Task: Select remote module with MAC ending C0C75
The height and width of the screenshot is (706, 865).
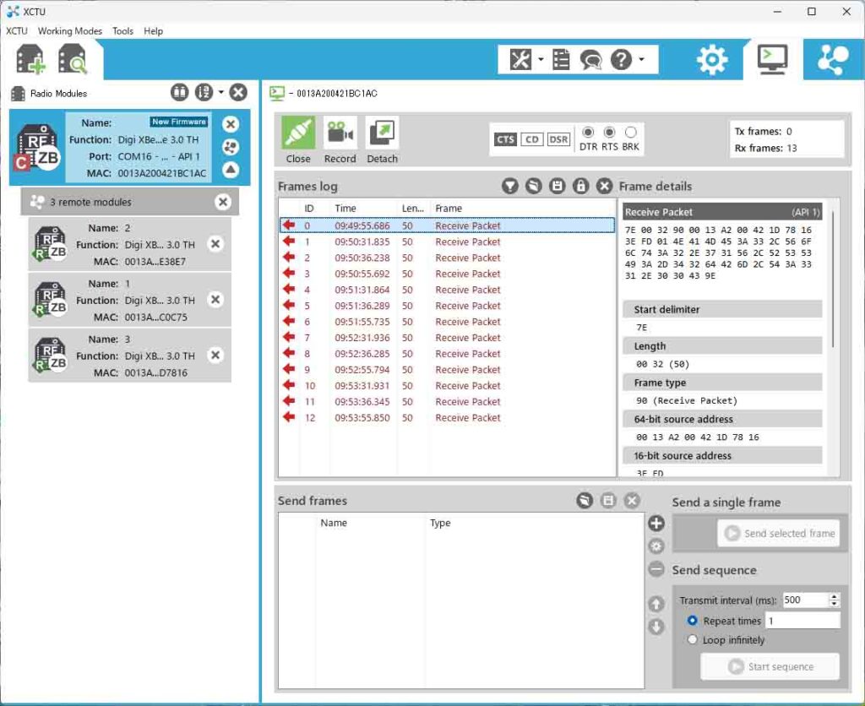Action: pos(129,300)
